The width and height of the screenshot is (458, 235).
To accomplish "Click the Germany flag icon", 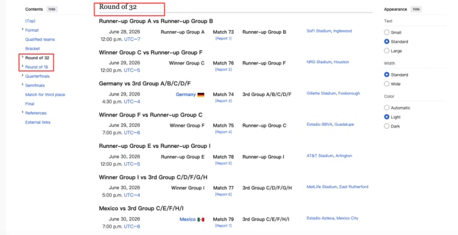I will tap(201, 94).
